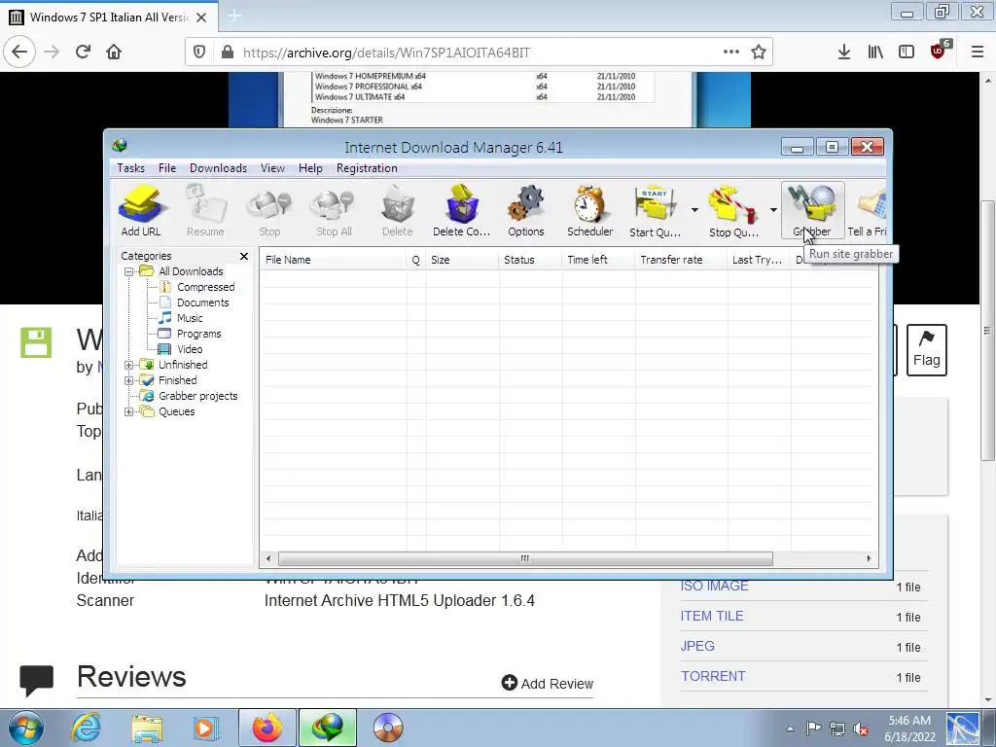Image resolution: width=996 pixels, height=747 pixels.
Task: Open Internet Explorer from taskbar
Action: click(x=86, y=728)
